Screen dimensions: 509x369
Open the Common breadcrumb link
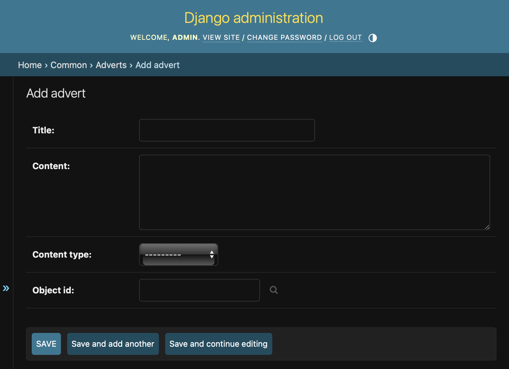(69, 65)
